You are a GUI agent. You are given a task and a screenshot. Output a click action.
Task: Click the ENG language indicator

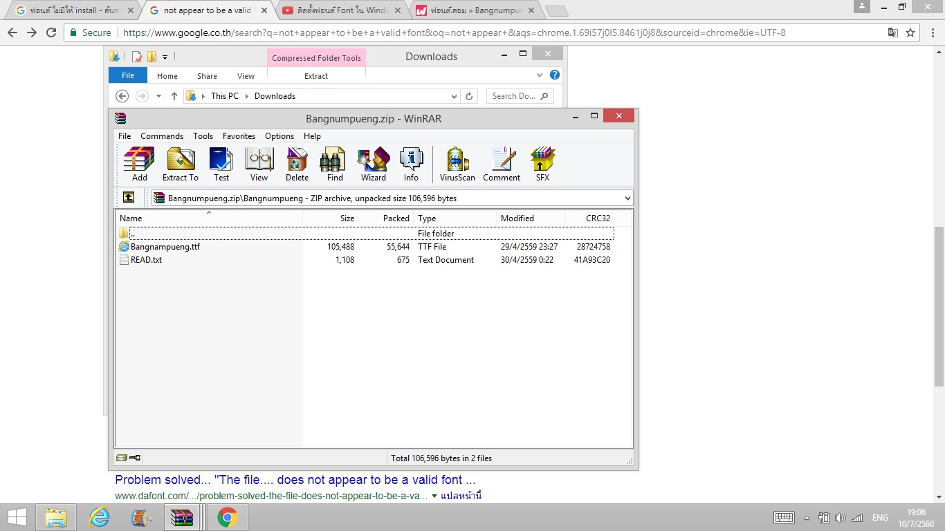pyautogui.click(x=880, y=518)
